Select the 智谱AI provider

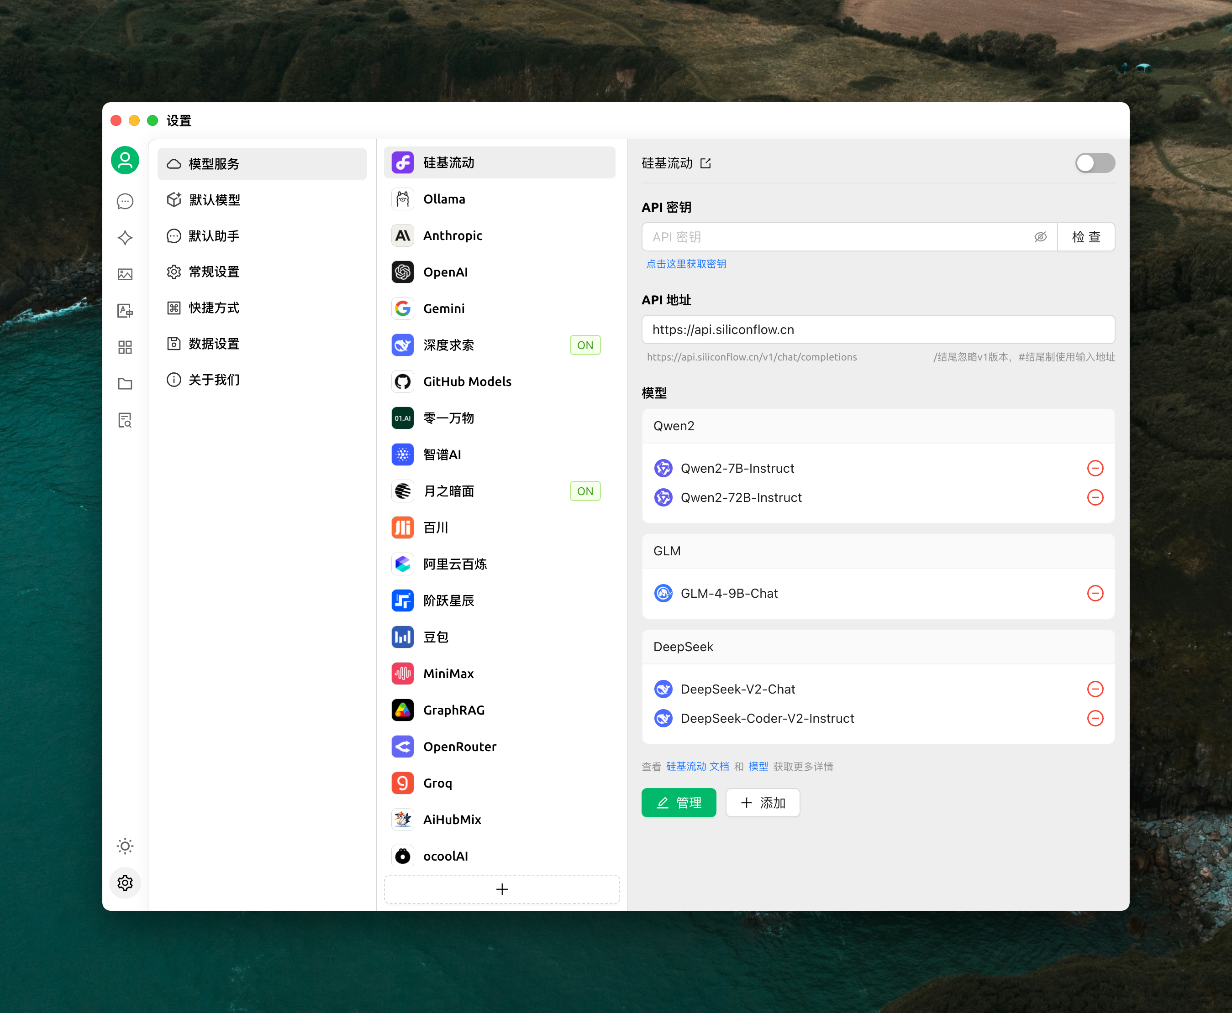pos(499,454)
